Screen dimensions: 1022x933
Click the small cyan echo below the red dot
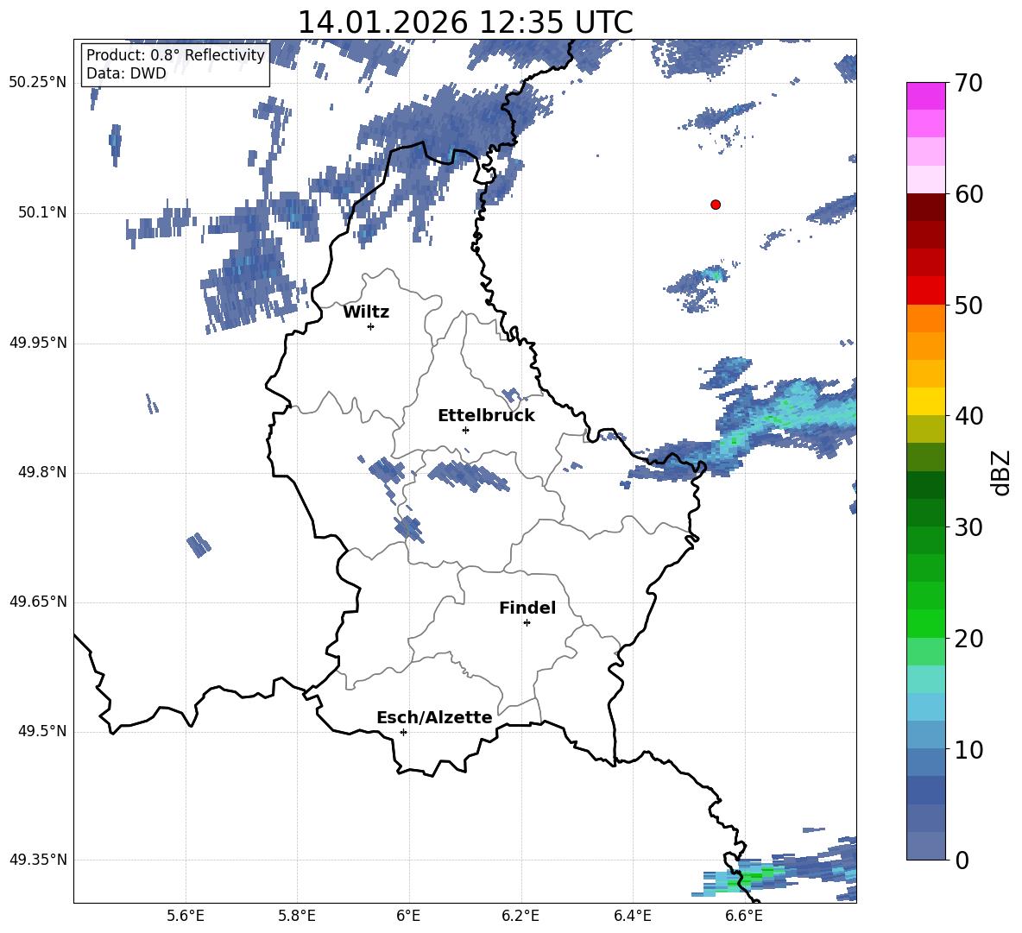(716, 274)
